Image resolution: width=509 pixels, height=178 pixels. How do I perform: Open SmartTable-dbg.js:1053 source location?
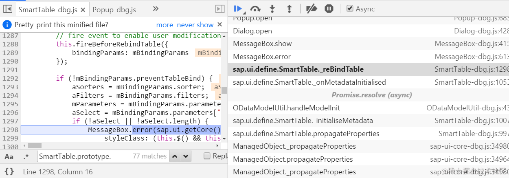[x=472, y=82]
